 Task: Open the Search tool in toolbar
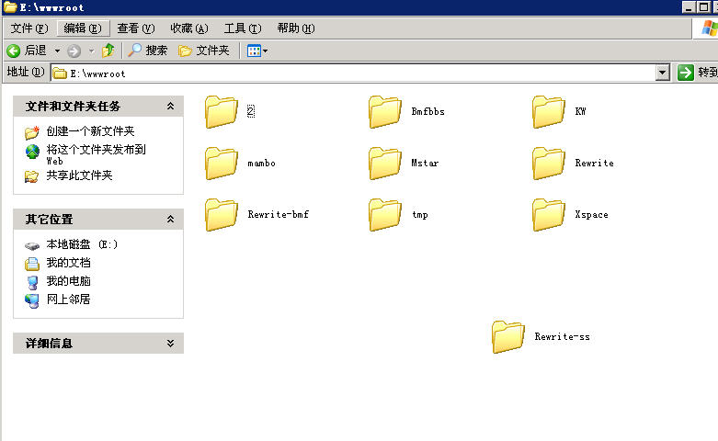(148, 51)
